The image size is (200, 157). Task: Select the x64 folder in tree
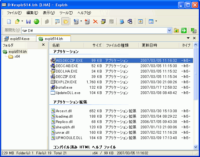[17, 56]
